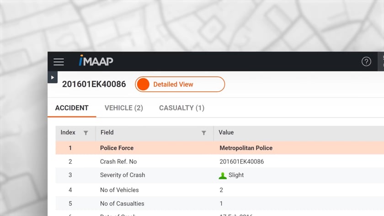Switch to the ACCIDENT tab

point(72,108)
